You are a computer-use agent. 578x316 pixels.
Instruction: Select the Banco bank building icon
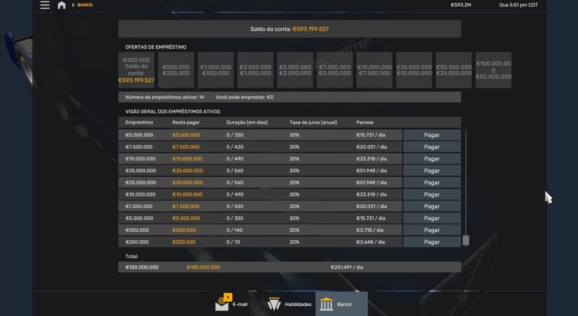pyautogui.click(x=326, y=304)
